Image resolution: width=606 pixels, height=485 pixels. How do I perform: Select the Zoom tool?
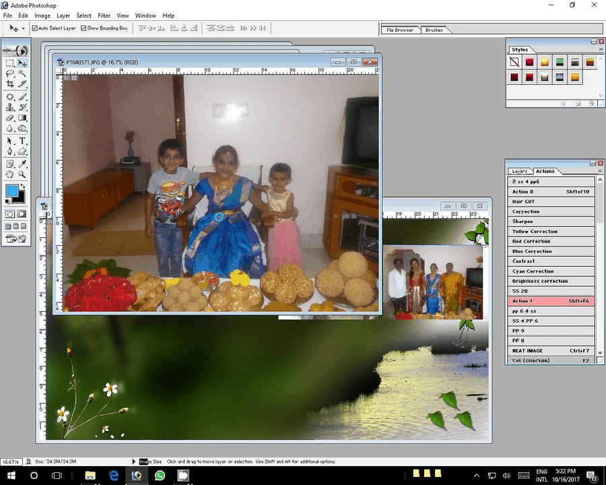click(x=22, y=174)
